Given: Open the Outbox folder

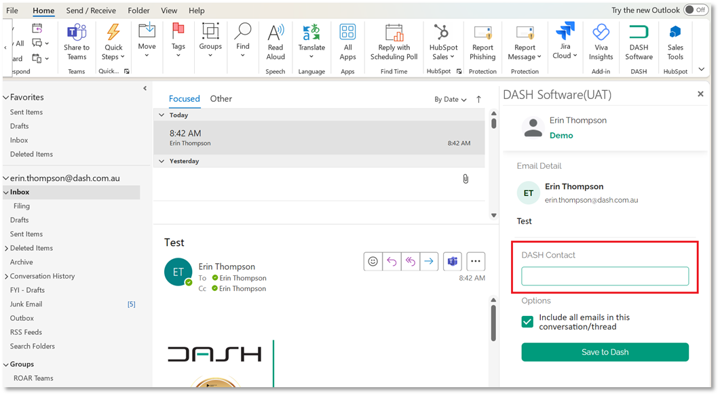Looking at the screenshot, I should [22, 318].
